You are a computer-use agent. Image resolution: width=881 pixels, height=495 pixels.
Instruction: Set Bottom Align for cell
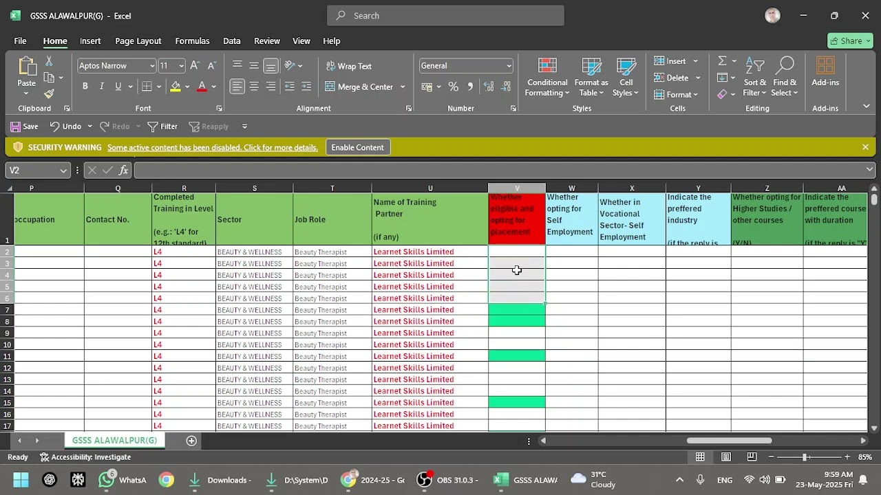pyautogui.click(x=270, y=65)
